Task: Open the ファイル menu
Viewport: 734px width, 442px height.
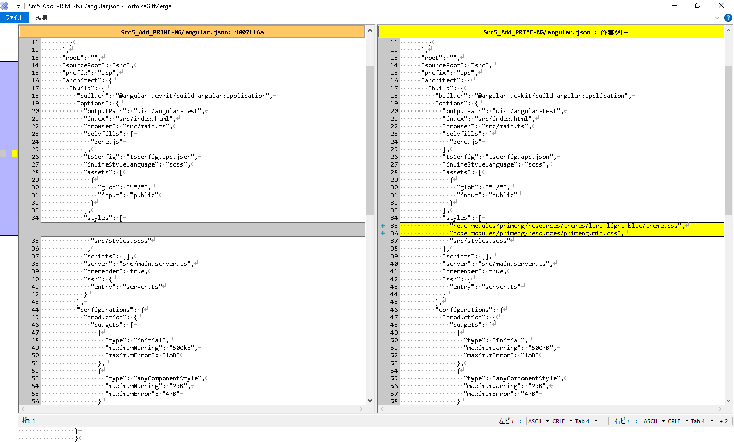Action: click(14, 17)
